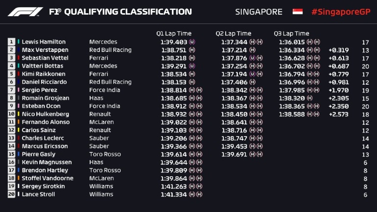Click the SINGAPORE title text
The image size is (377, 212).
259,12
